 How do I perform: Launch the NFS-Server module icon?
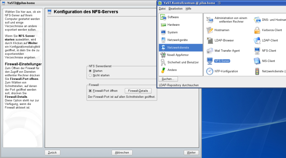(210, 61)
